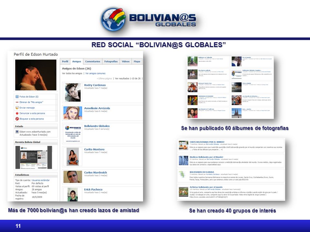Screen dimensions: 310x232
Task: Click Revista Bolivia Global magazine thumbnail
Action: (34, 157)
